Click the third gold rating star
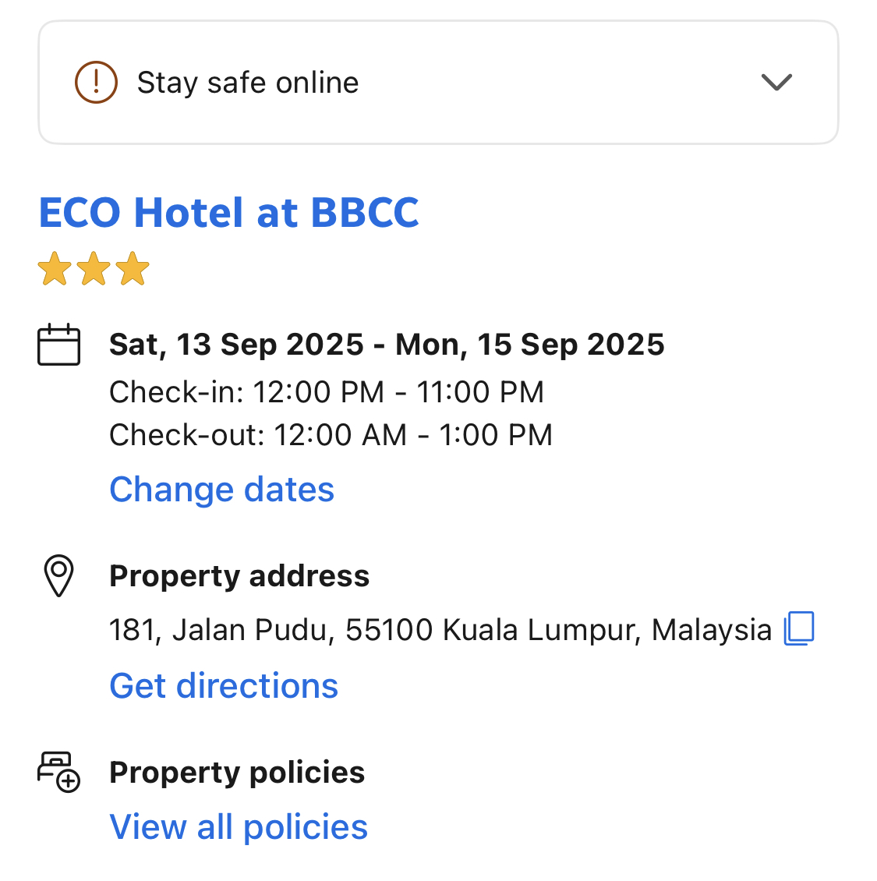Screen dimensions: 877x881 [133, 269]
